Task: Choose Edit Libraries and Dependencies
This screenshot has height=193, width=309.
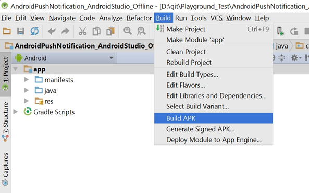Action: coord(214,95)
